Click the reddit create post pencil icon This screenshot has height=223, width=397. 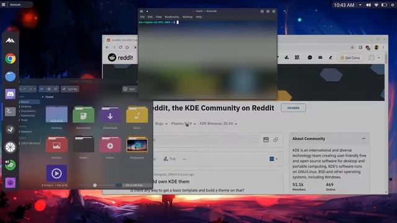tap(331, 58)
